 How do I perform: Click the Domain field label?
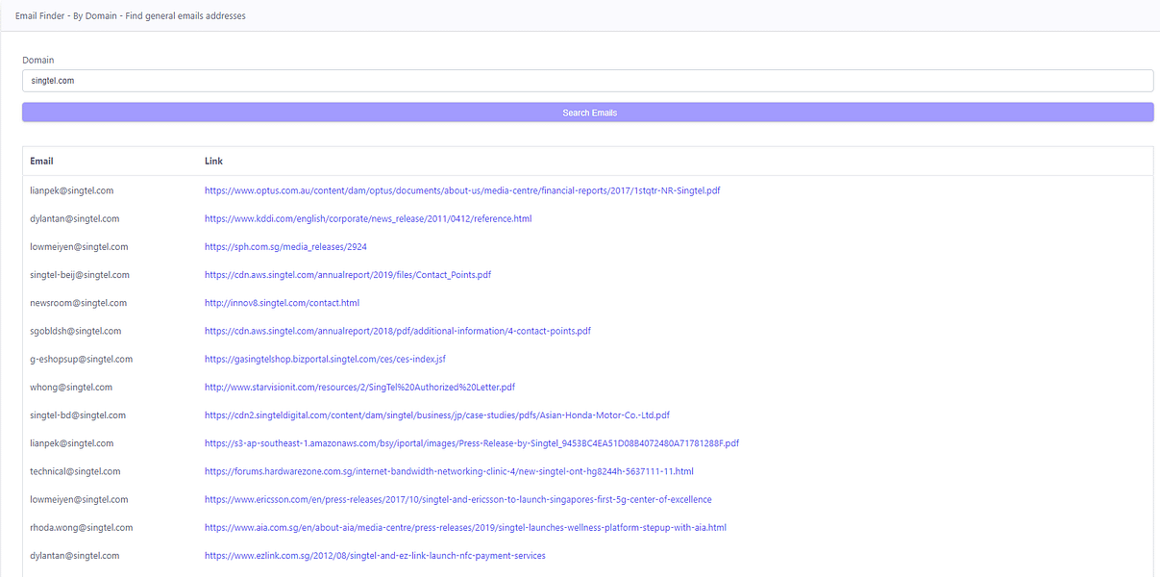click(x=38, y=60)
